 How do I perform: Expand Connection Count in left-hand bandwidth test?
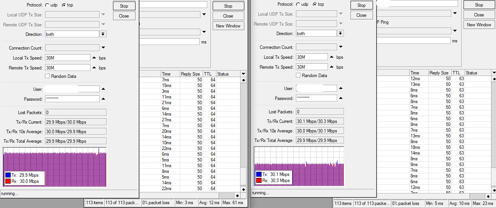[103, 48]
